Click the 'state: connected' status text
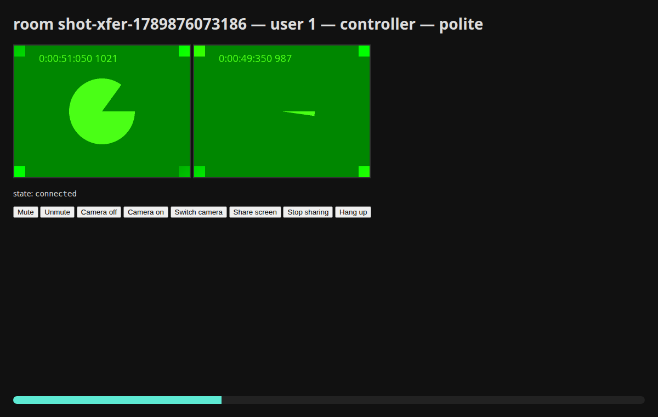 click(x=45, y=194)
